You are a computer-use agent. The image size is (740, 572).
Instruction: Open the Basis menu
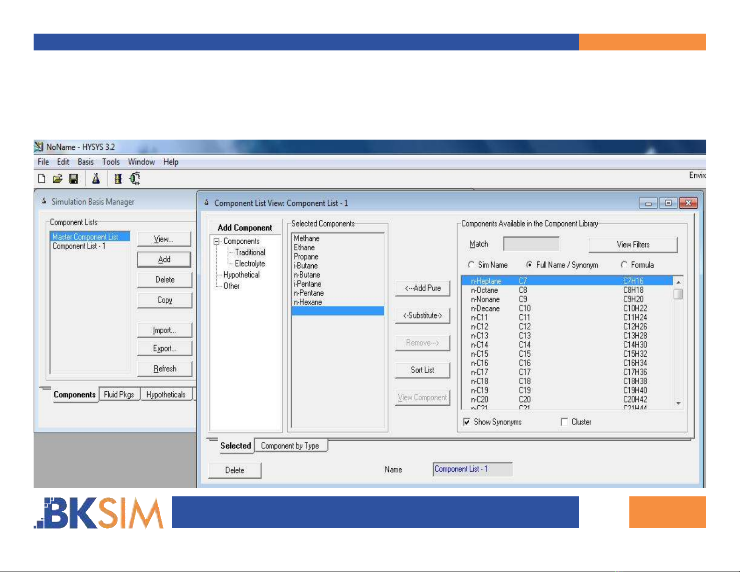[x=85, y=162]
